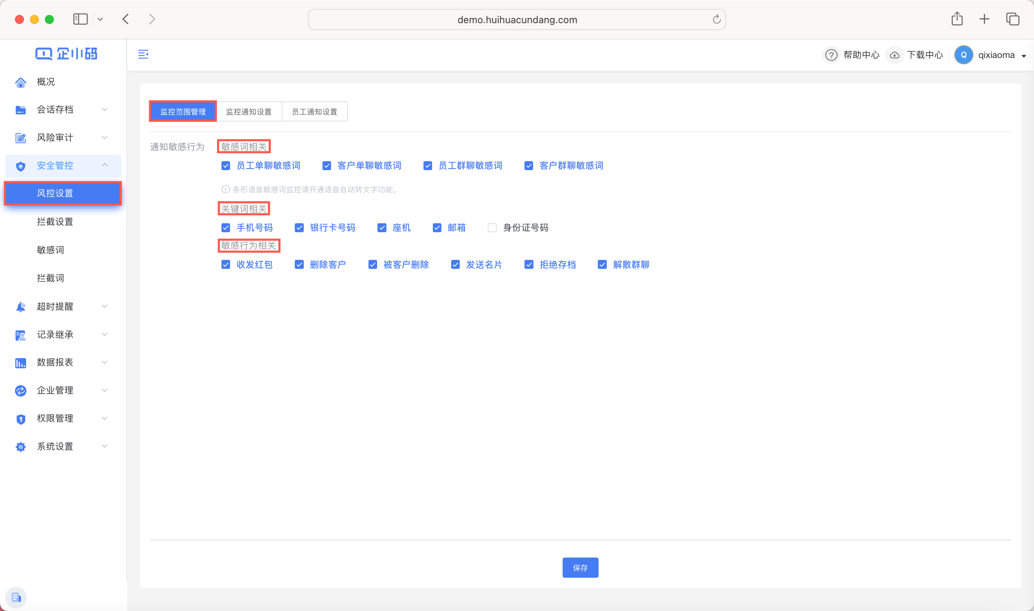The width and height of the screenshot is (1034, 611).
Task: Uncheck 手机号码 checkbox
Action: 226,228
